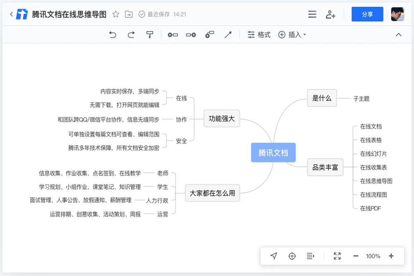Click the redo arrow icon
Viewport: 414px width, 276px height.
(131, 35)
